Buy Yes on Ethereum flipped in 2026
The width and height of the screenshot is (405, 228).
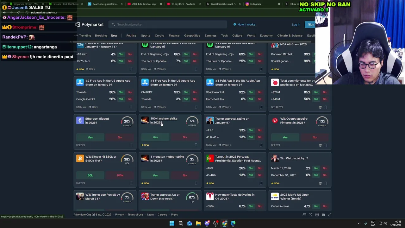[x=90, y=137]
